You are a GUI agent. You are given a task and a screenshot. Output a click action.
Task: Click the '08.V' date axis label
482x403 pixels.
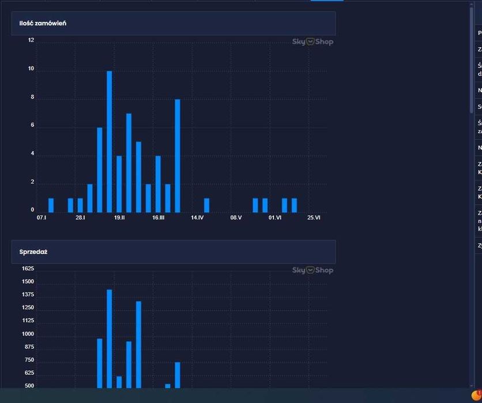[x=236, y=217]
